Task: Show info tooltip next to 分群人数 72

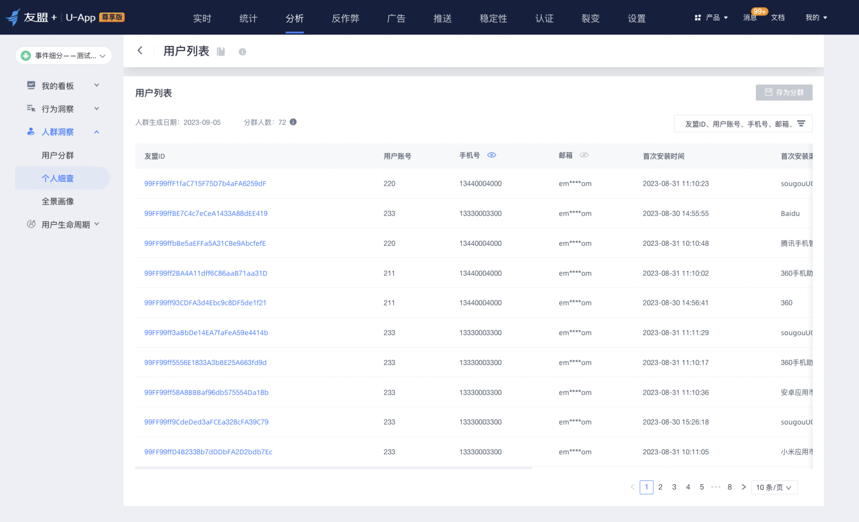Action: (293, 122)
